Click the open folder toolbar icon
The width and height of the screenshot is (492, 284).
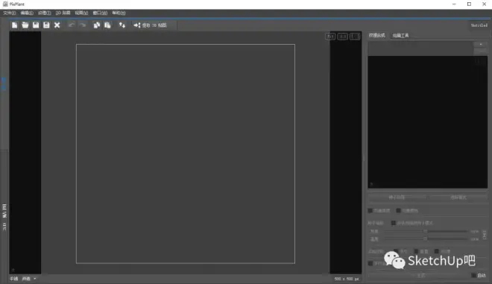click(x=25, y=25)
